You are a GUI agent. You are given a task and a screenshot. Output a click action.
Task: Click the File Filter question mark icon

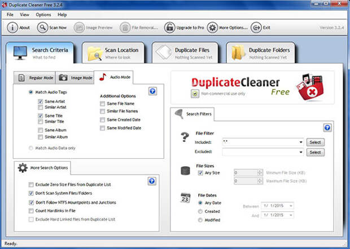[x=185, y=137]
